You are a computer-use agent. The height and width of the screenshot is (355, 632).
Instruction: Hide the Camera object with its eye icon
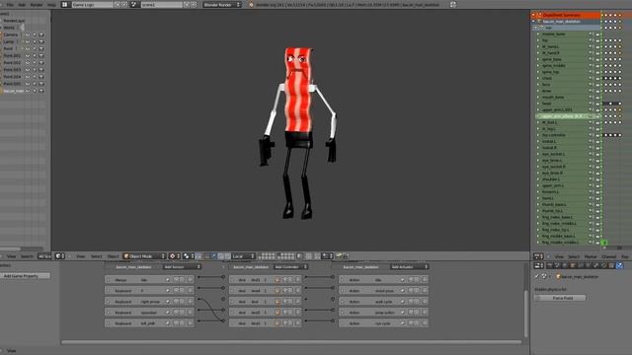pos(28,35)
